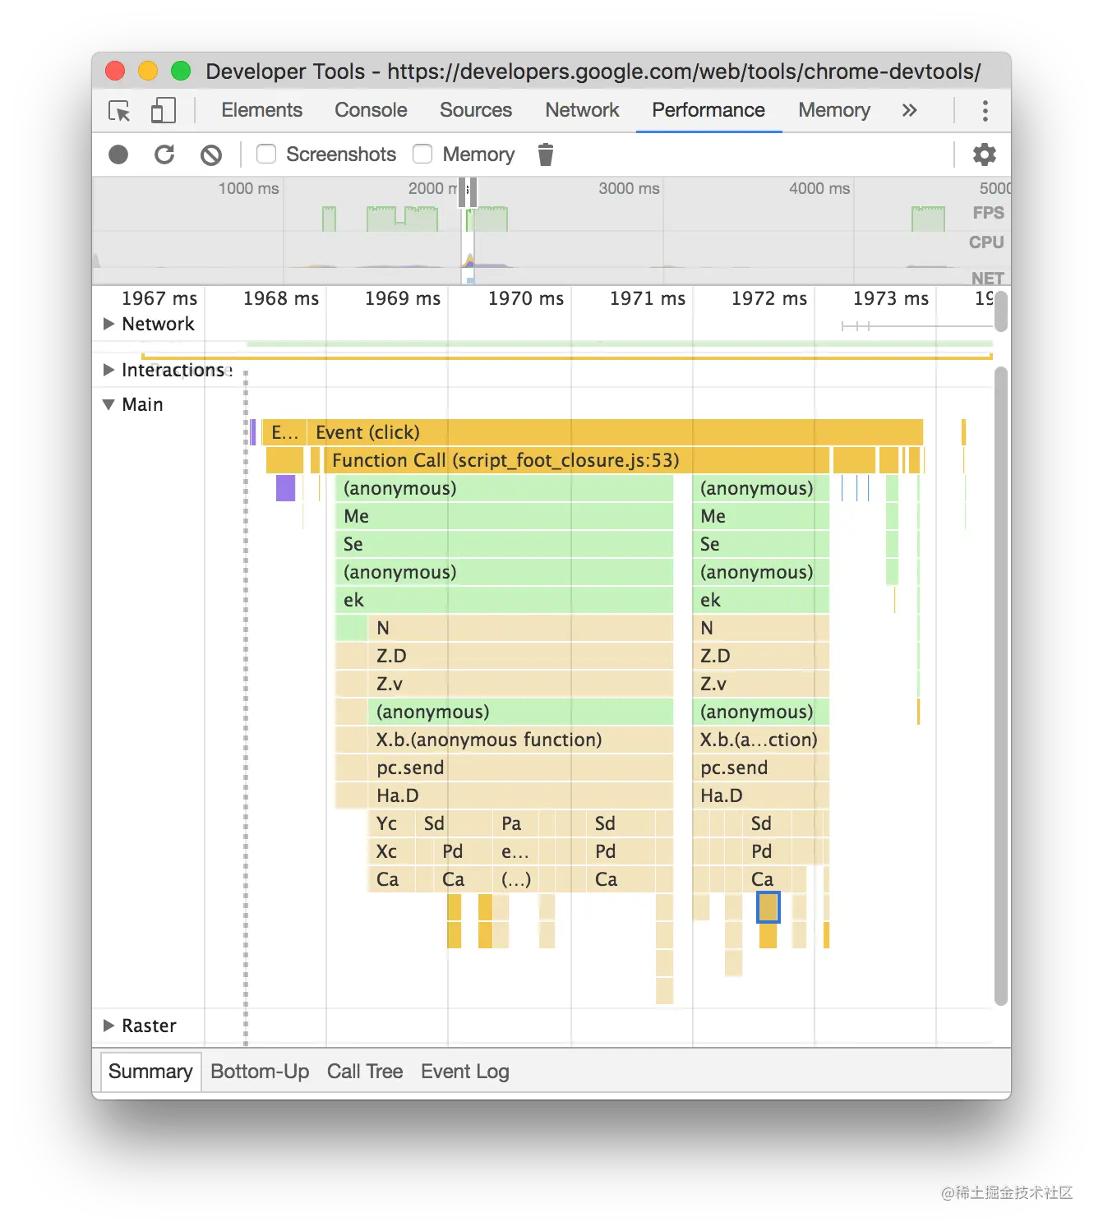Select the Event (click) flame bar
This screenshot has width=1103, height=1231.
point(615,432)
